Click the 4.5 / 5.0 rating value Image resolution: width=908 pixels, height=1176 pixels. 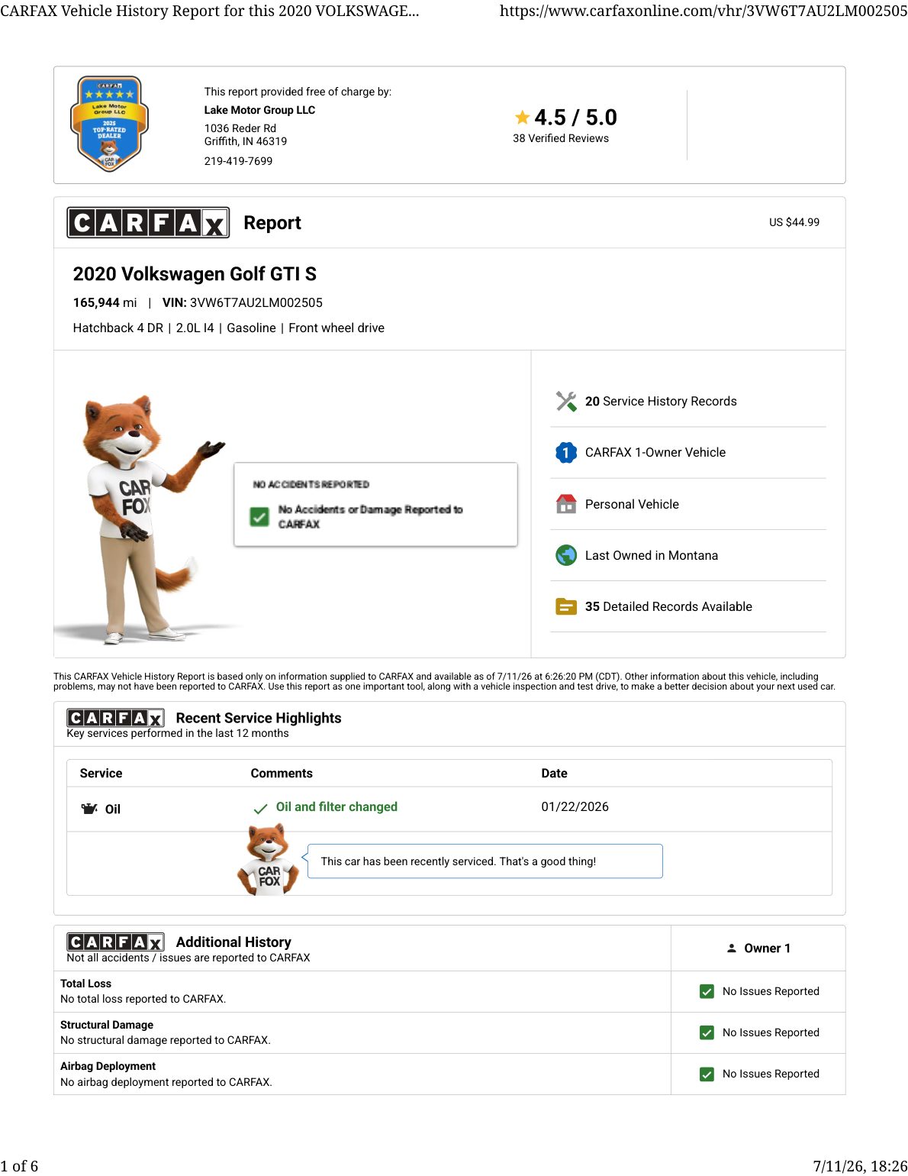click(575, 118)
